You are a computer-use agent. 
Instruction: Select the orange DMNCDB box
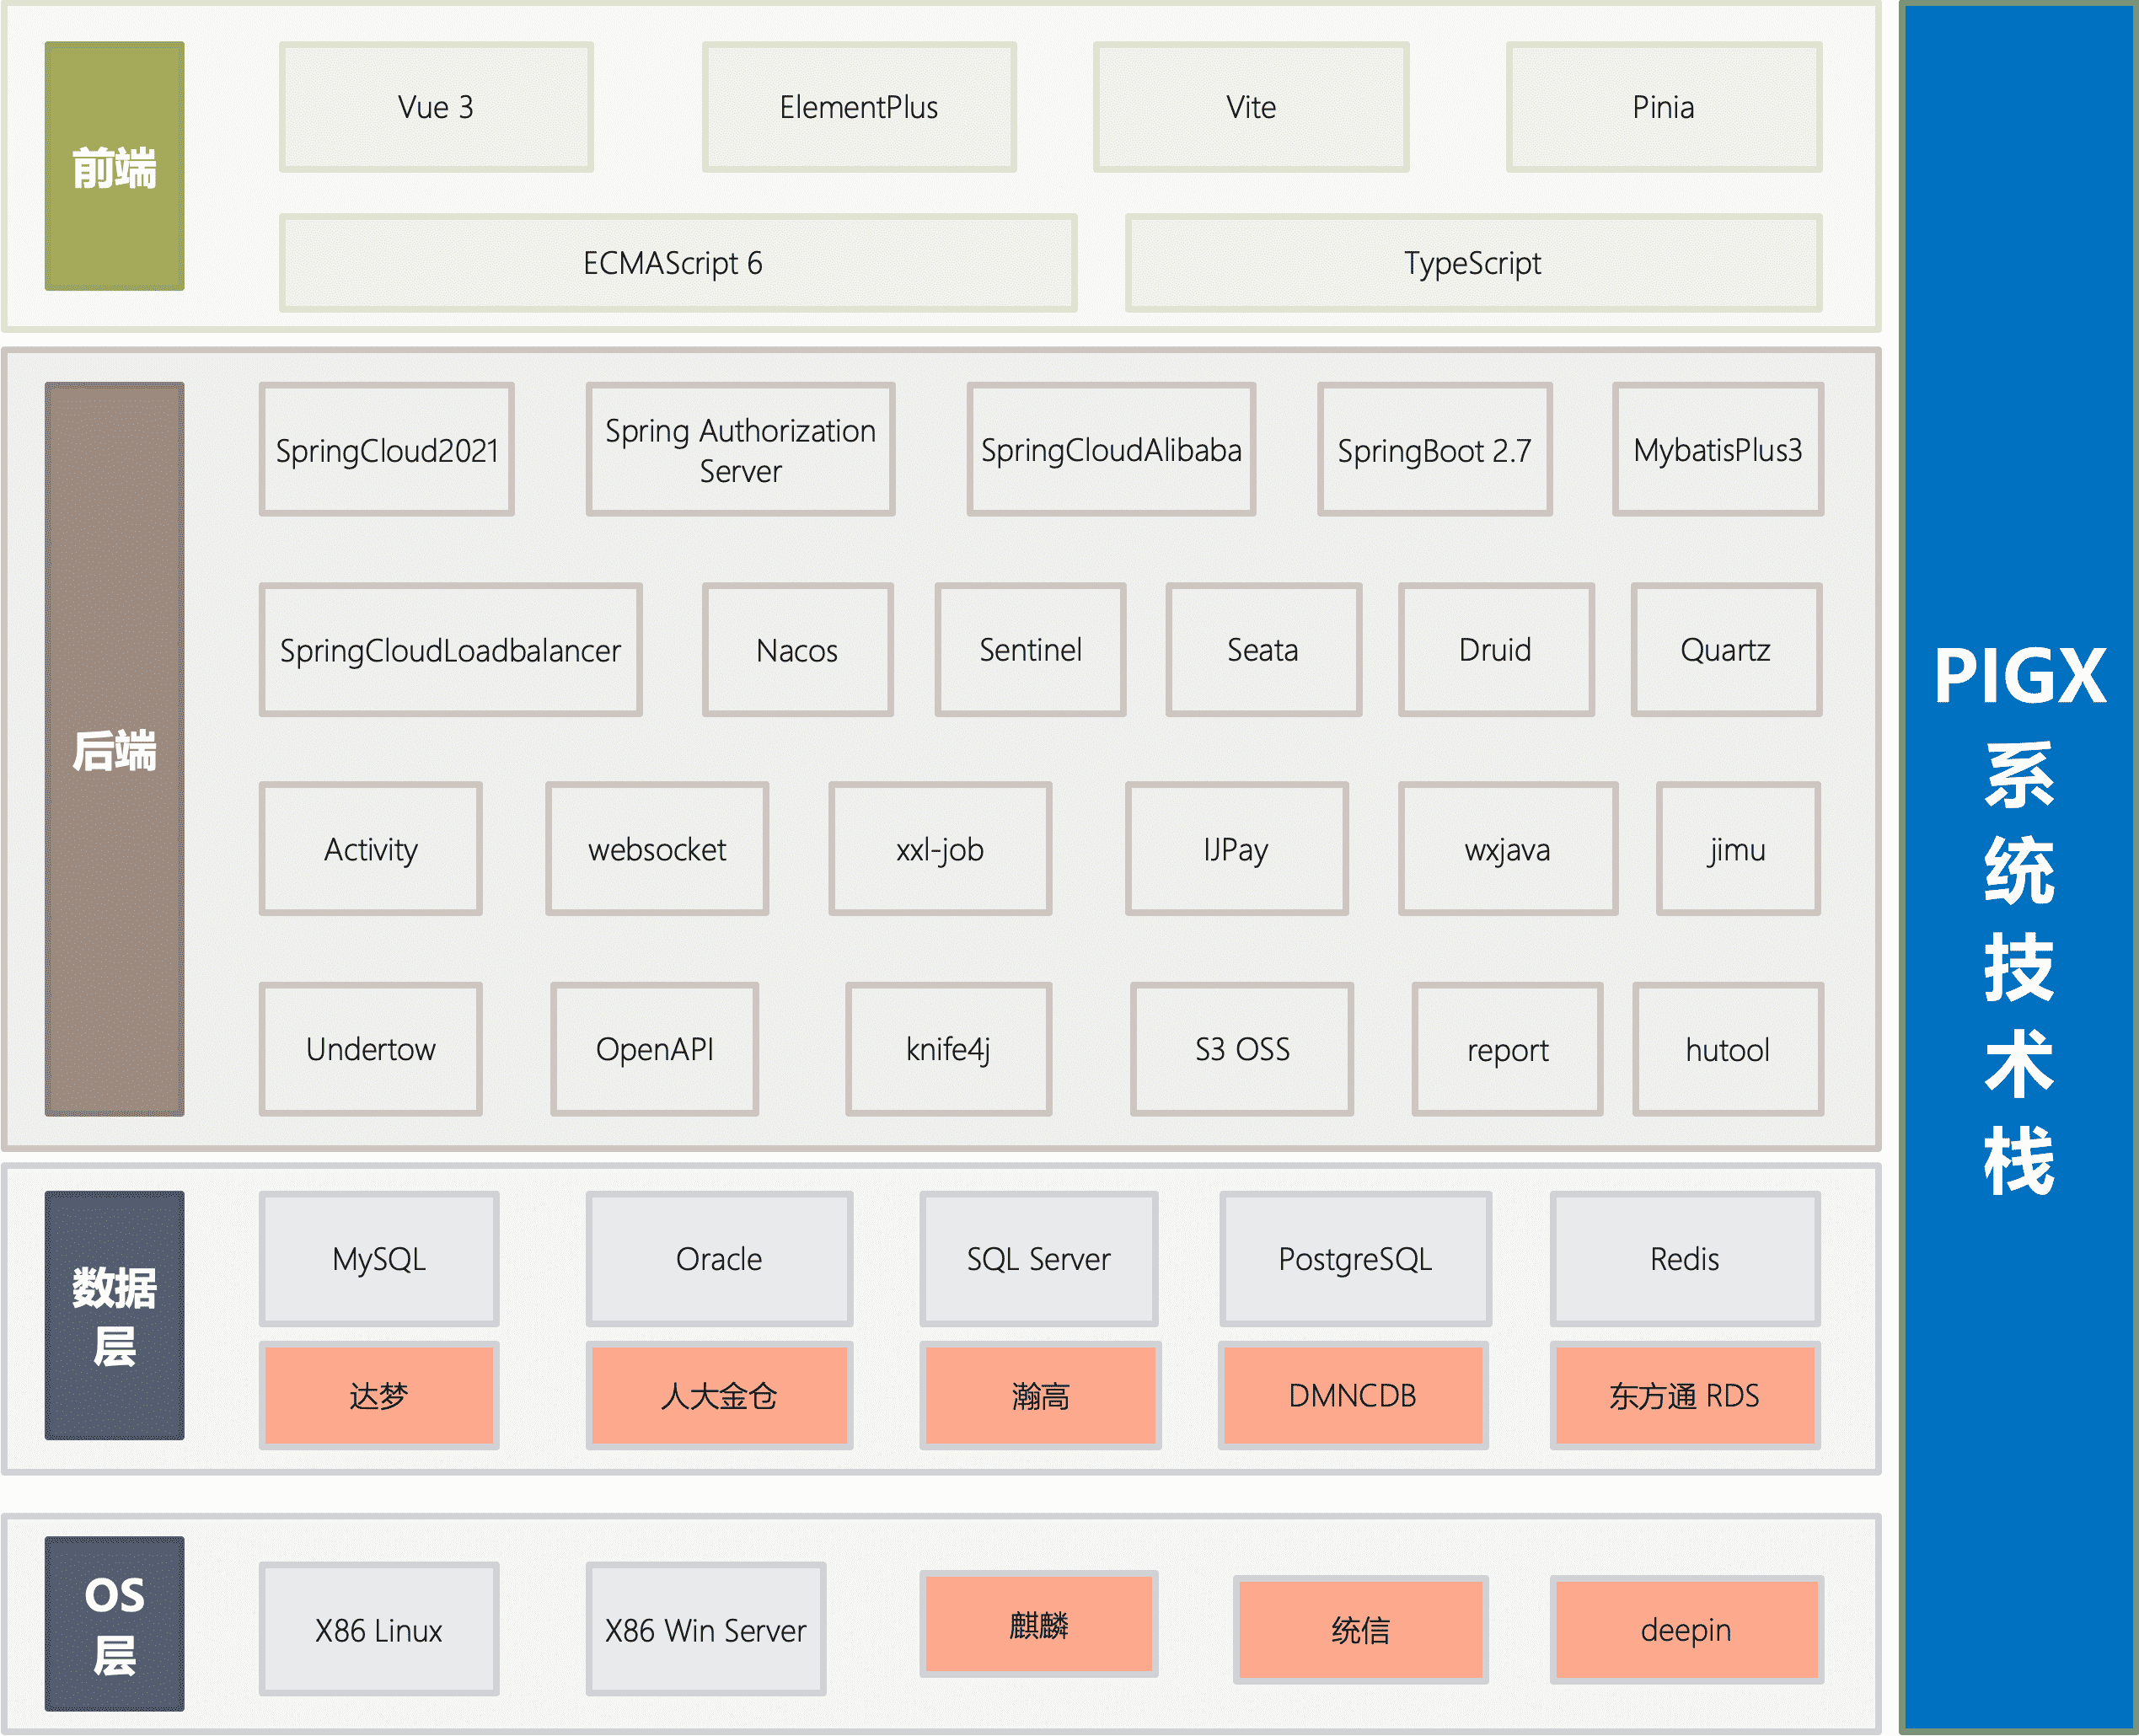1353,1395
